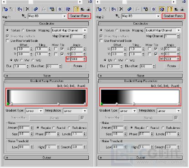Image resolution: width=189 pixels, height=168 pixels.
Task: Select VW radio option in Map 1 panel
Action: click(21, 60)
